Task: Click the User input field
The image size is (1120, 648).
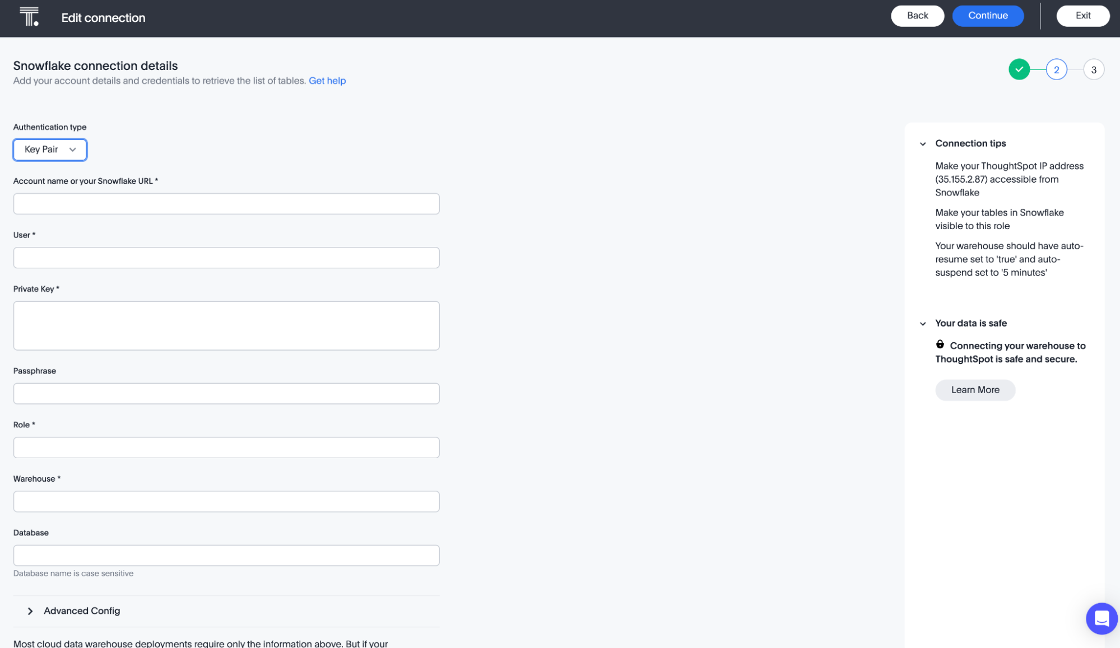Action: point(226,258)
